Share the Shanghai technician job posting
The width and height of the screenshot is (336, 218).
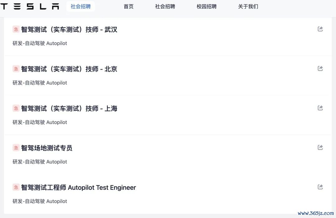pos(320,108)
